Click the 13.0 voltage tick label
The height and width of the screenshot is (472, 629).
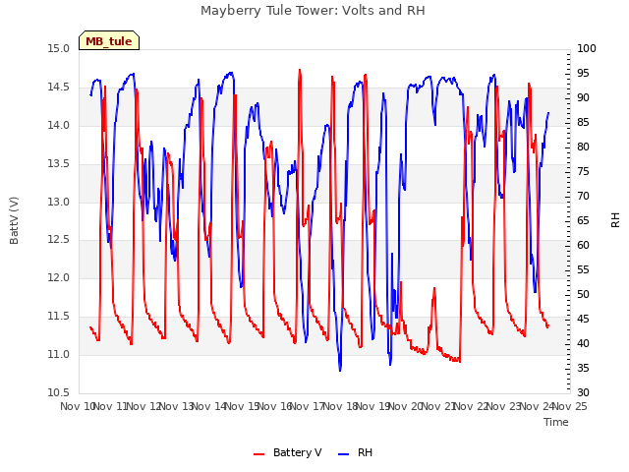[x=59, y=202]
